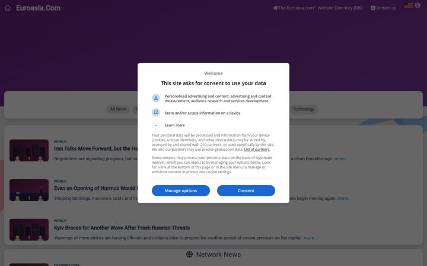427x266 pixels.
Task: Open the Kyiv Braces for Another Wave headline
Action: pos(122,228)
